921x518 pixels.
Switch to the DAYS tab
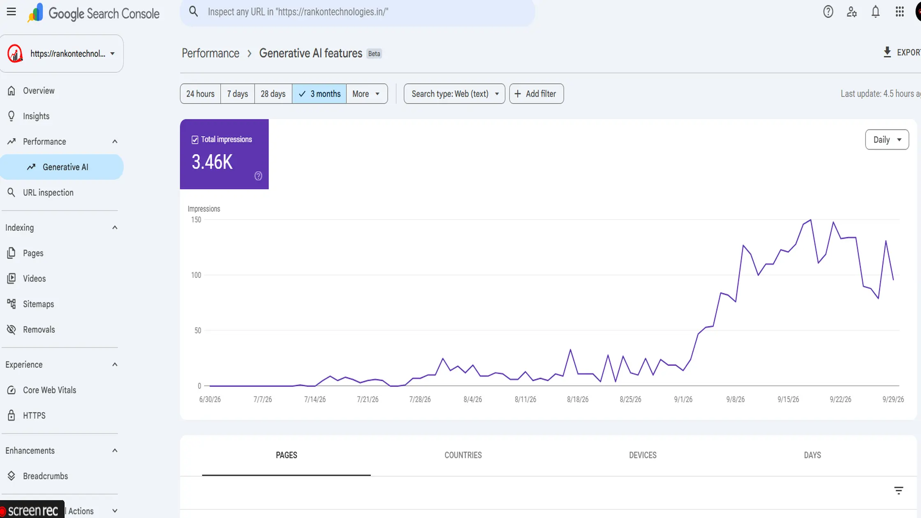click(x=812, y=455)
